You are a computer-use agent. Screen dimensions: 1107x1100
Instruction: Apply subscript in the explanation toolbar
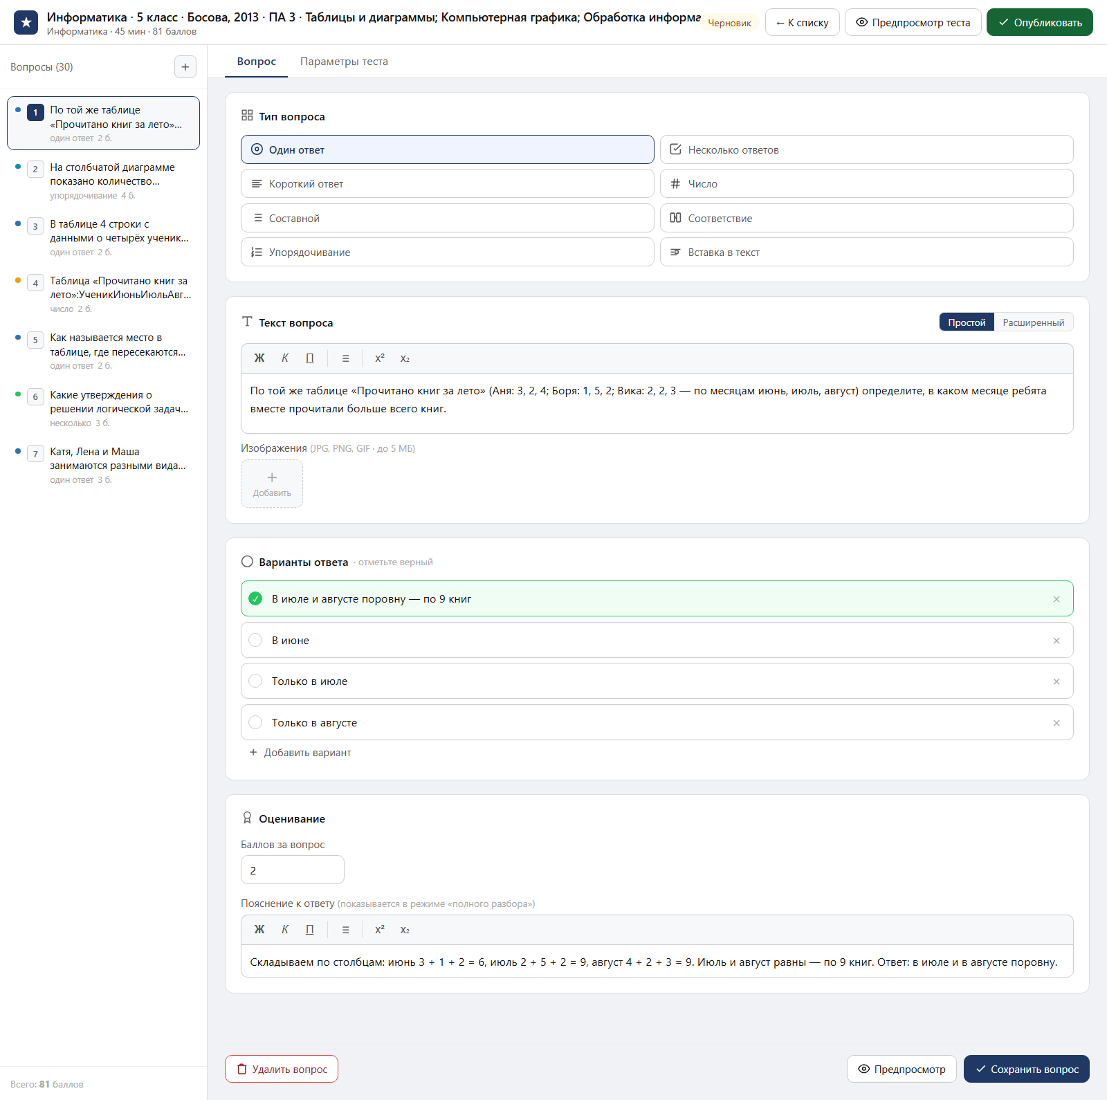point(405,930)
